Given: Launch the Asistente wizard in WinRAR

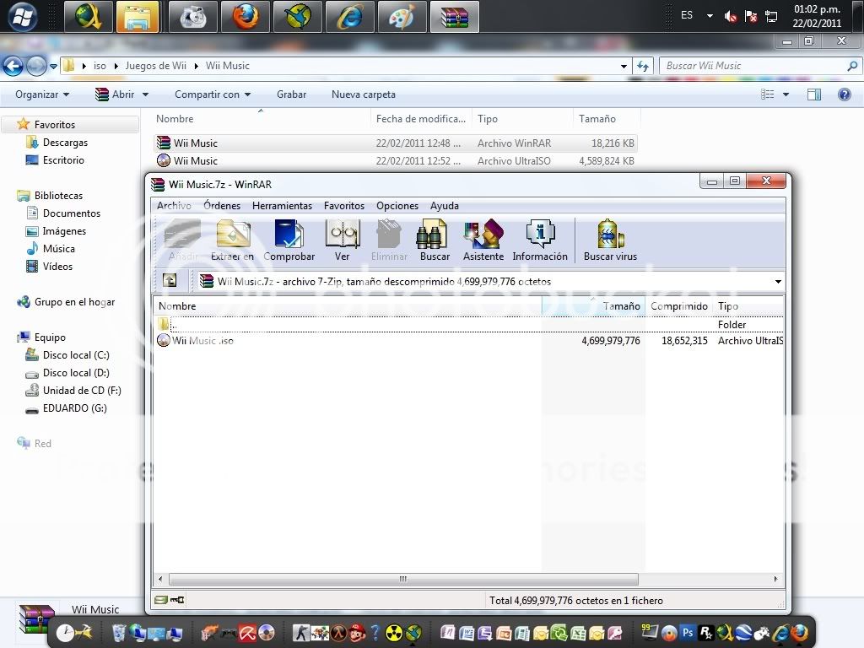Looking at the screenshot, I should coord(483,240).
